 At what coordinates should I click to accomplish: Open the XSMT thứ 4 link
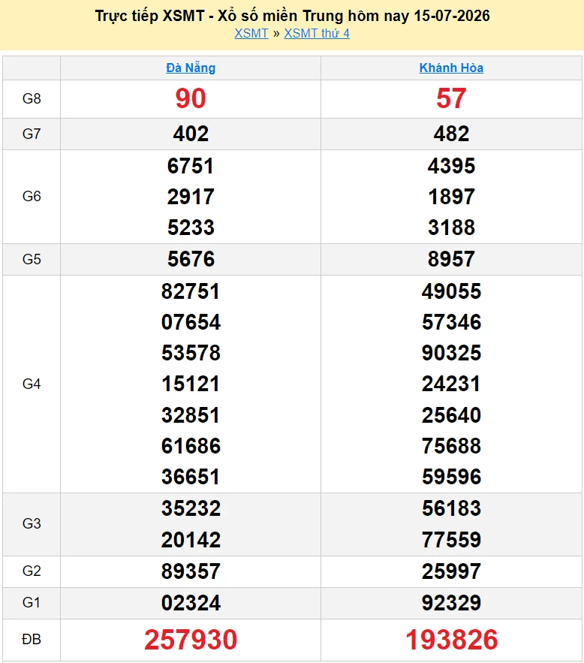tap(317, 33)
